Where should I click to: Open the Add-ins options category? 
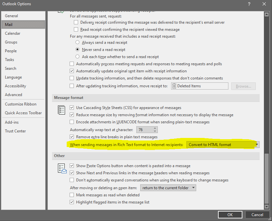click(x=23, y=122)
